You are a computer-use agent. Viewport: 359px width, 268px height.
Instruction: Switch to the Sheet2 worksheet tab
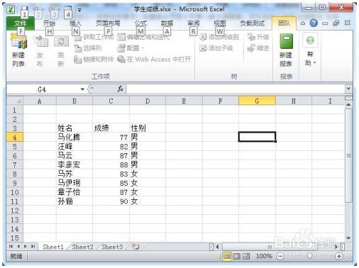83,247
